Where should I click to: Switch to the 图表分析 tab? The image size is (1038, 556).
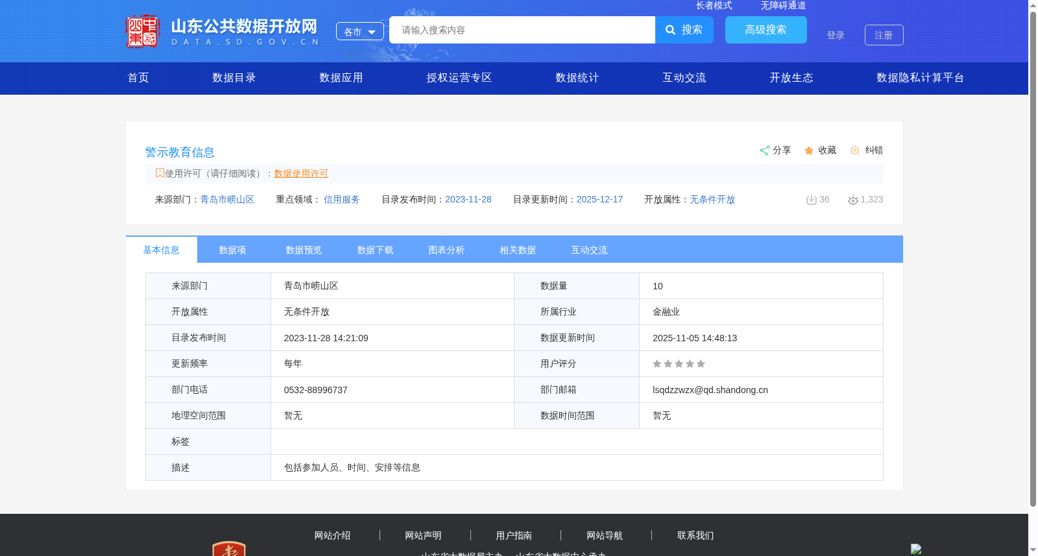[x=447, y=250]
